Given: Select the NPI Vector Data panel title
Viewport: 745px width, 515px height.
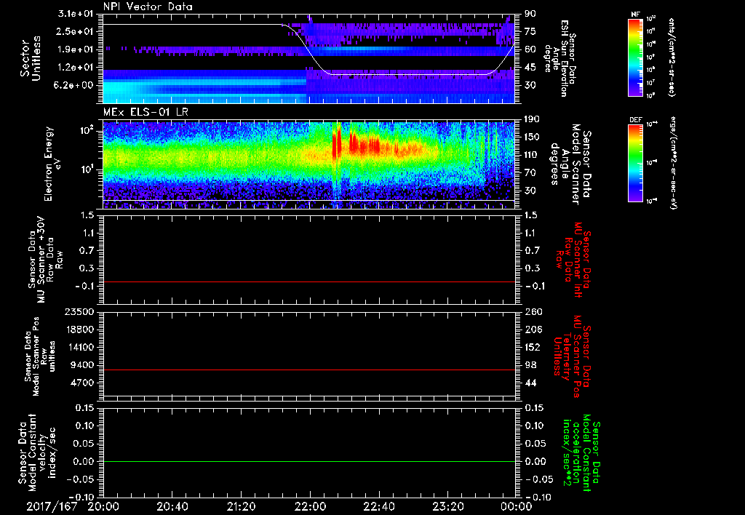Looking at the screenshot, I should [148, 6].
